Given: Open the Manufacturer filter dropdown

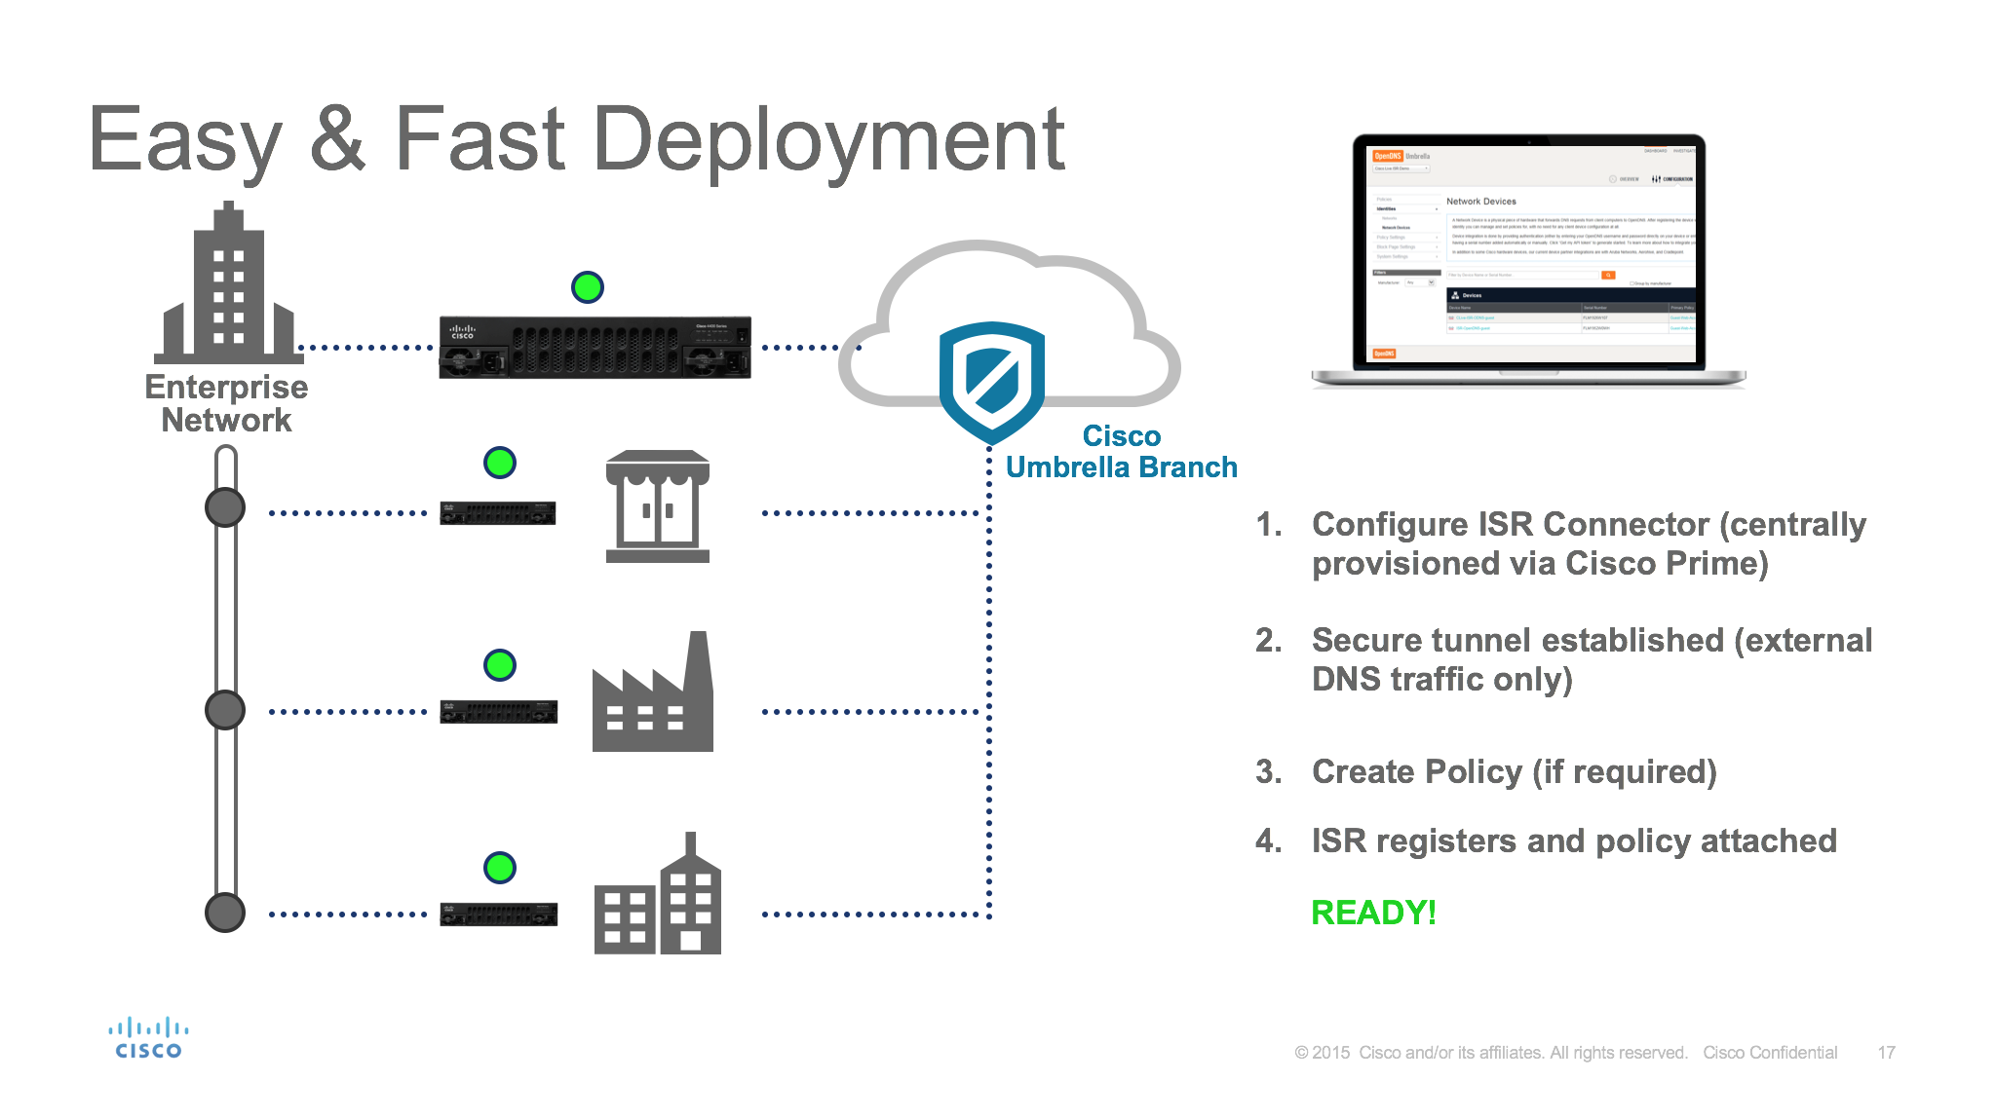Looking at the screenshot, I should point(1420,282).
